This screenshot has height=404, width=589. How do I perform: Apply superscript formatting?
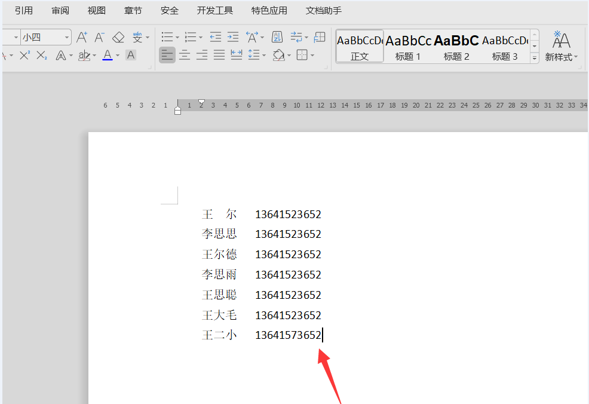click(x=25, y=55)
